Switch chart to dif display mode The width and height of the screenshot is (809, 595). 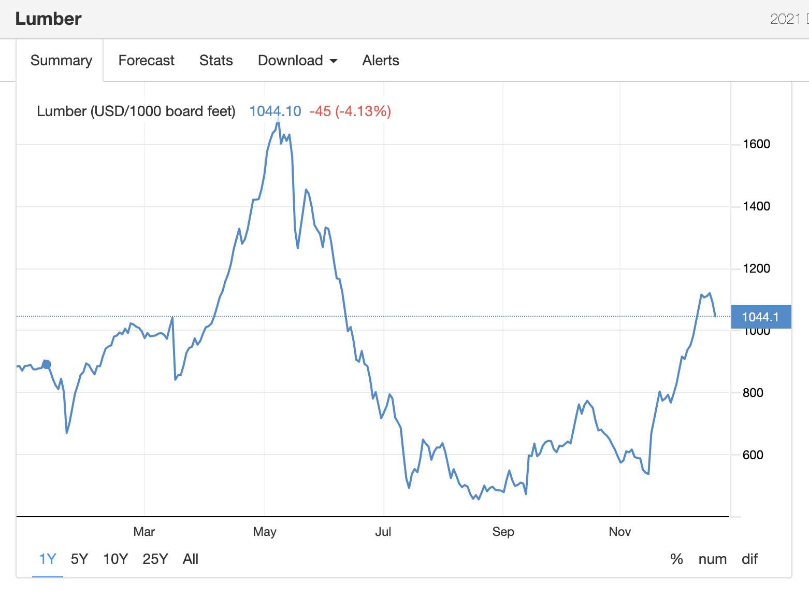749,559
